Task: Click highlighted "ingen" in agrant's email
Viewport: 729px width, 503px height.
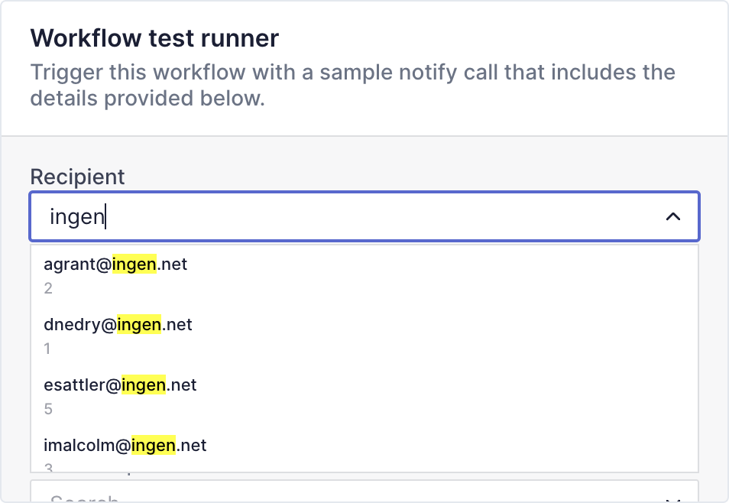Action: coord(134,264)
